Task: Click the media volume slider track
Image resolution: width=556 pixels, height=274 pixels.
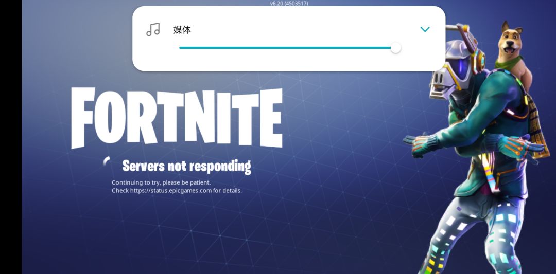Action: pyautogui.click(x=287, y=48)
